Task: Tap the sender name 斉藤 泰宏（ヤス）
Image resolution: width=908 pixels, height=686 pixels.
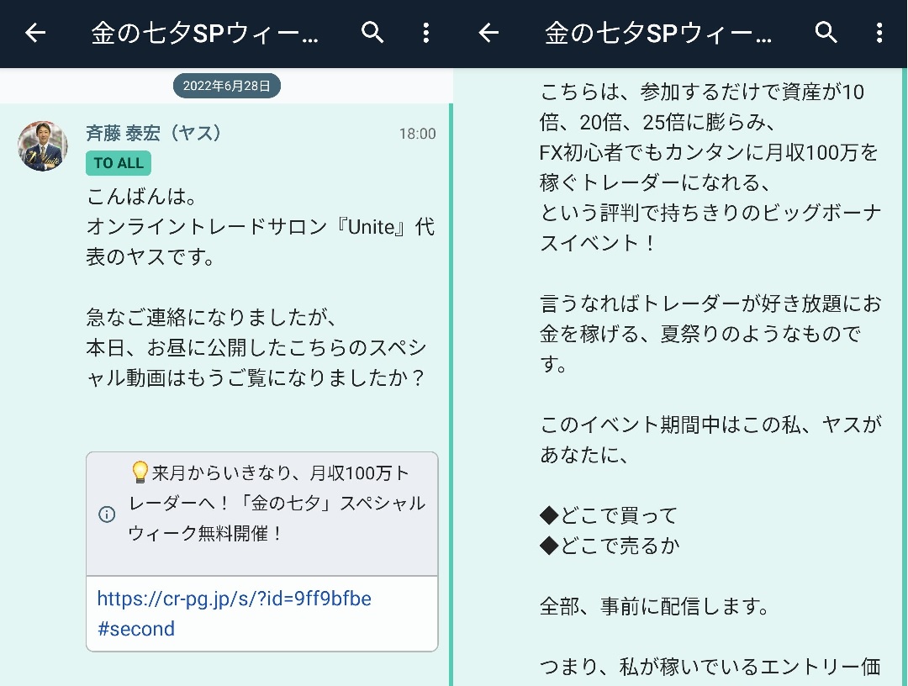Action: (153, 134)
